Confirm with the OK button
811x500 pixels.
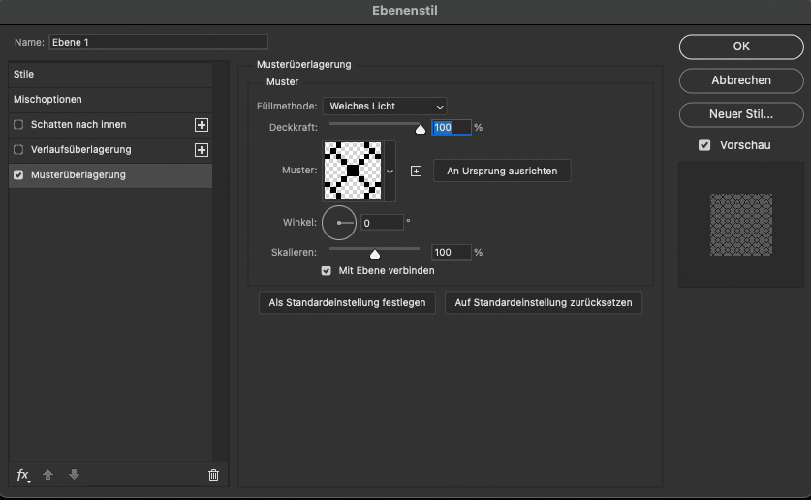point(741,47)
